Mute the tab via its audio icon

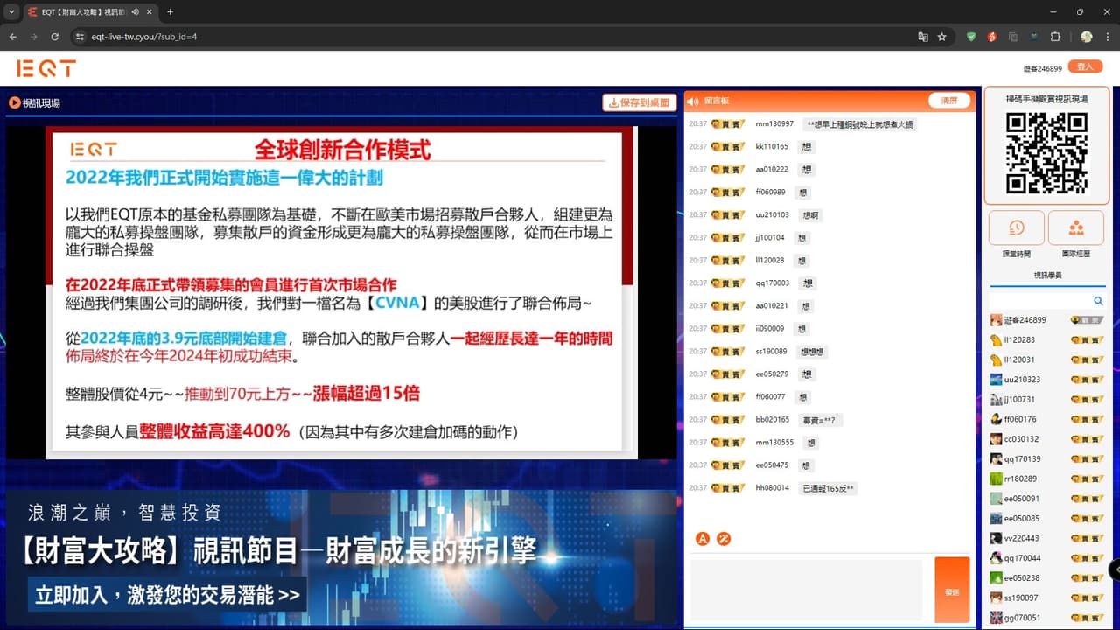135,12
